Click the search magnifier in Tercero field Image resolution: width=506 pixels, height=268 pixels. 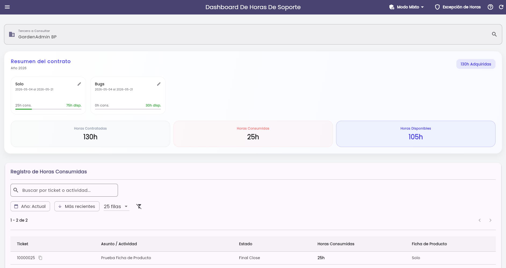(494, 34)
